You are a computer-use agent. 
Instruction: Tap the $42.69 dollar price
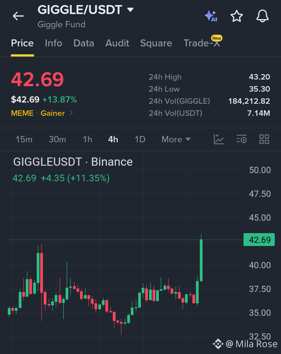click(x=25, y=99)
